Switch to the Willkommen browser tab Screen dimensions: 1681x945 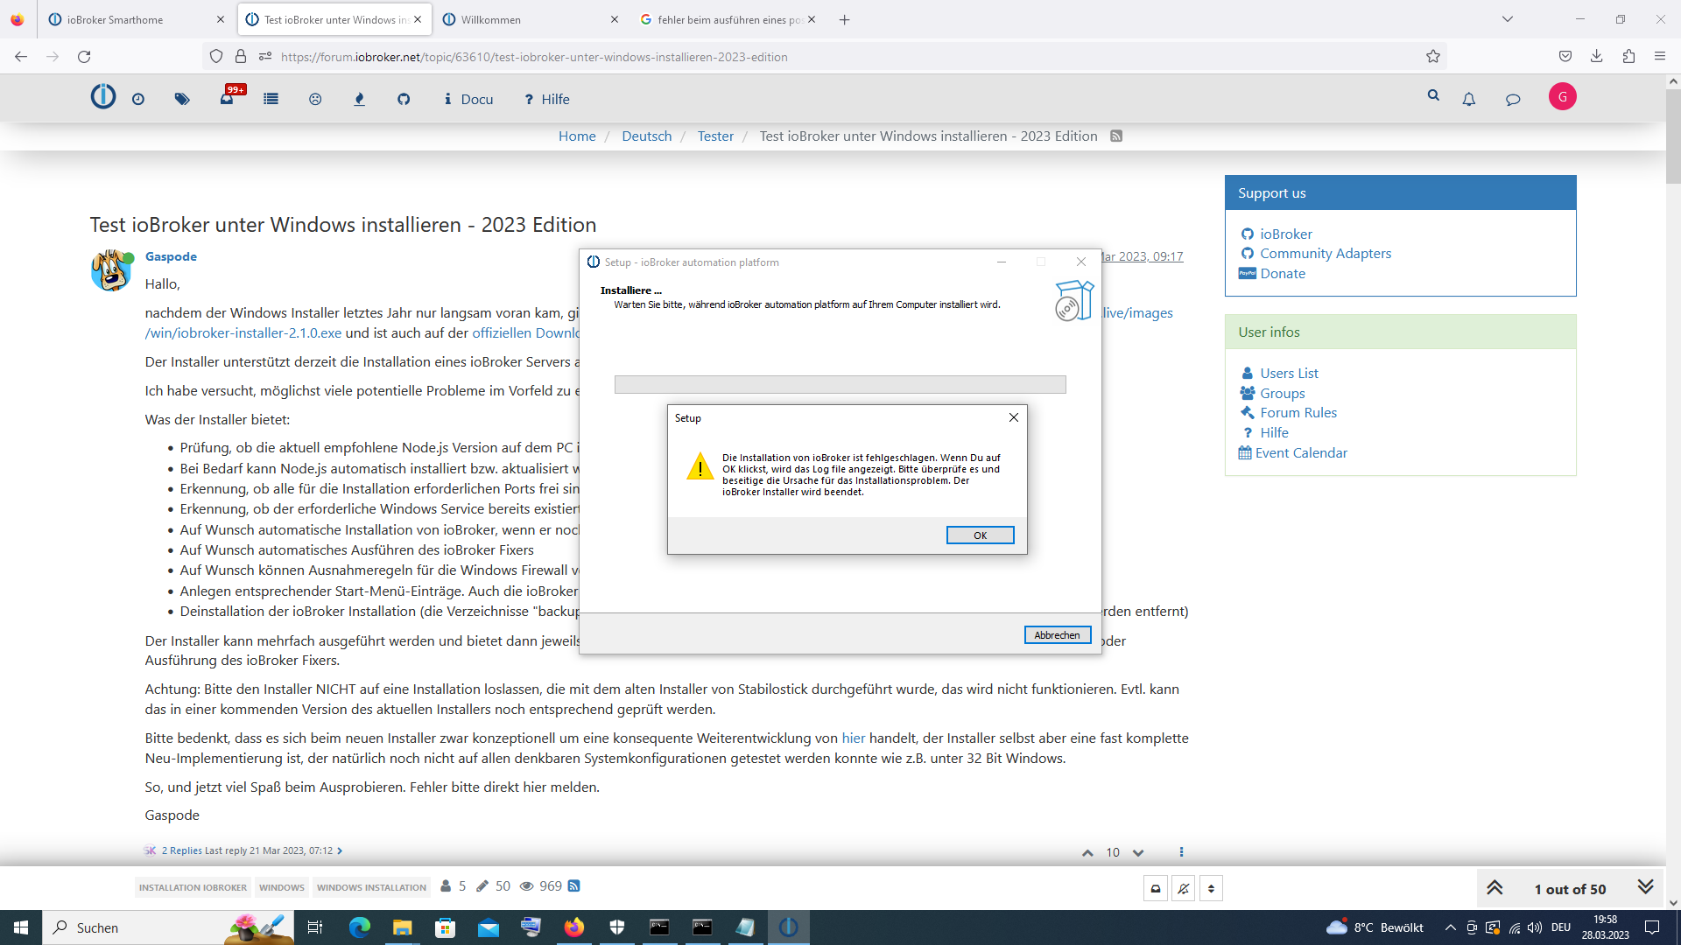point(531,19)
